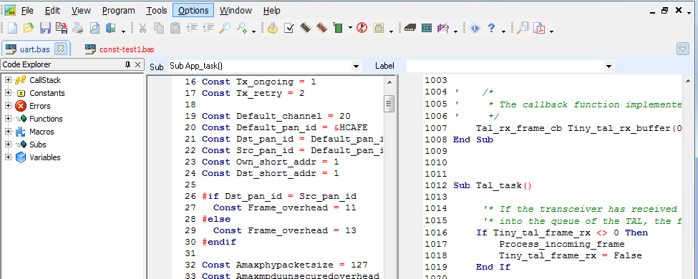Click the PDF export icon
Screen dimensions: 698x279
(540, 29)
